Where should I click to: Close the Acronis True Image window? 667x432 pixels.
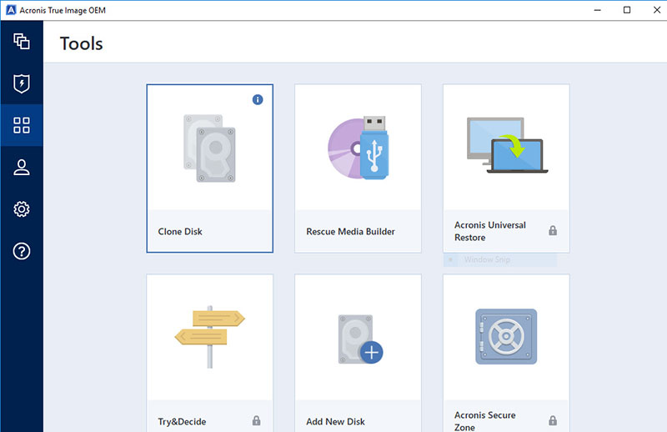point(657,10)
